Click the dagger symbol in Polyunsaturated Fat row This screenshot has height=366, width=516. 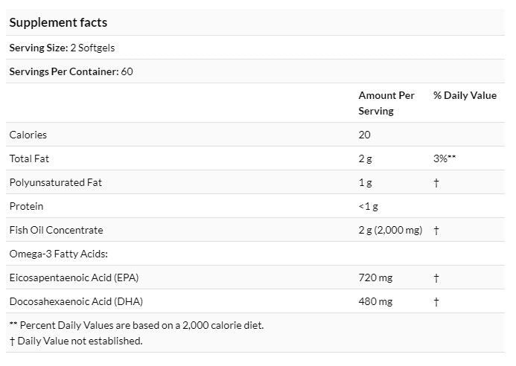pyautogui.click(x=436, y=182)
